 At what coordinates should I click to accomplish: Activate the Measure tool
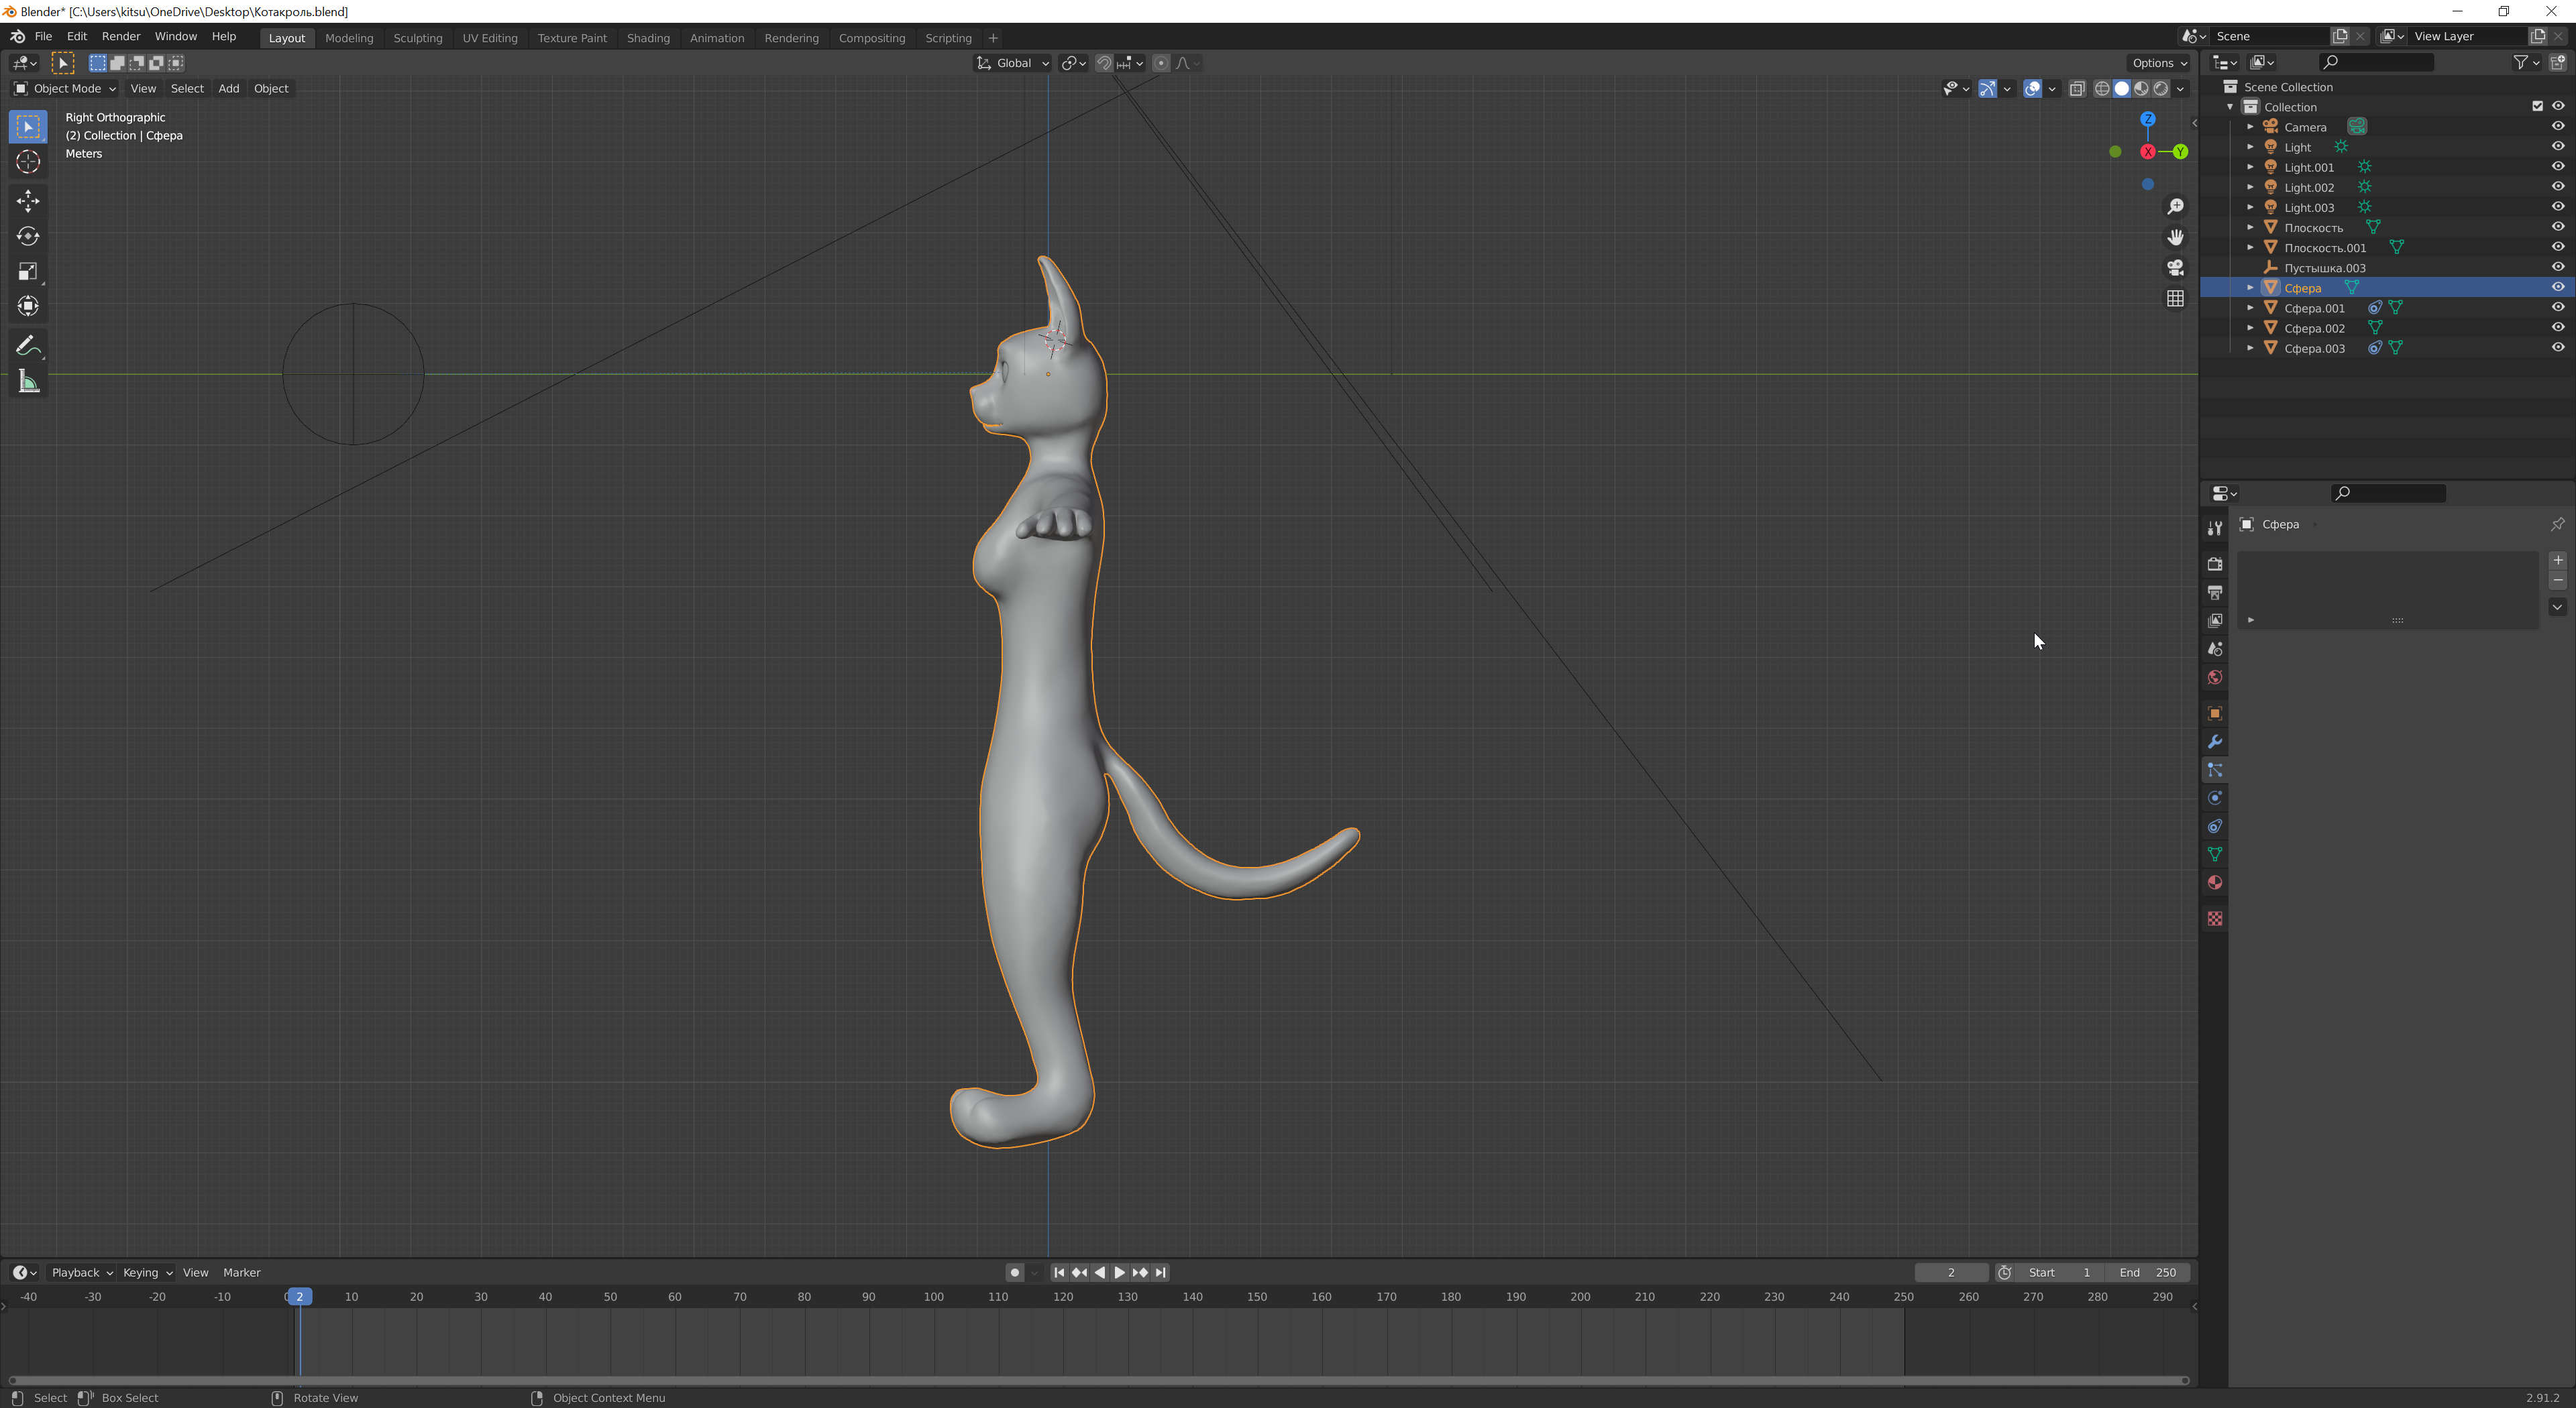27,381
